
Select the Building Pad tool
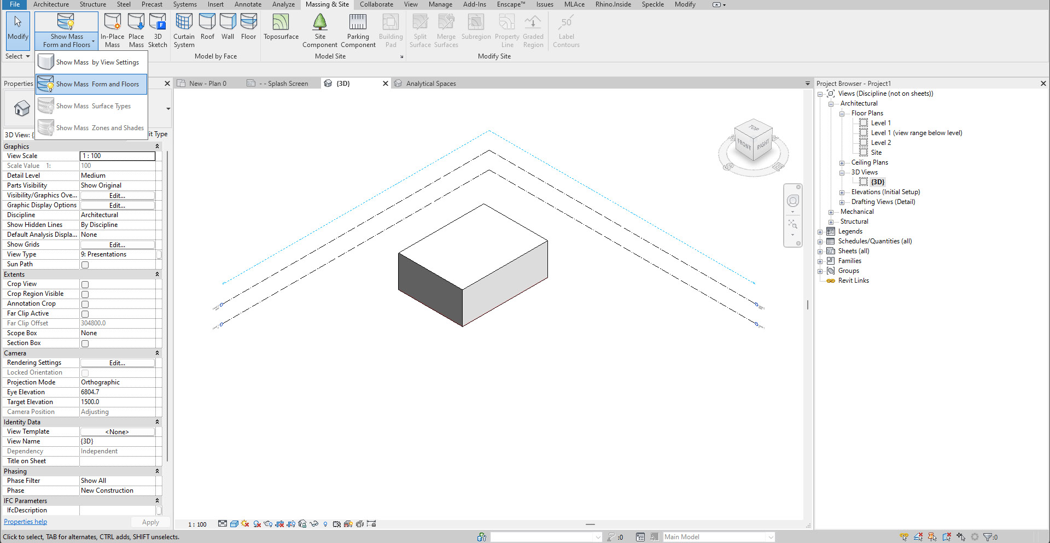tap(390, 27)
